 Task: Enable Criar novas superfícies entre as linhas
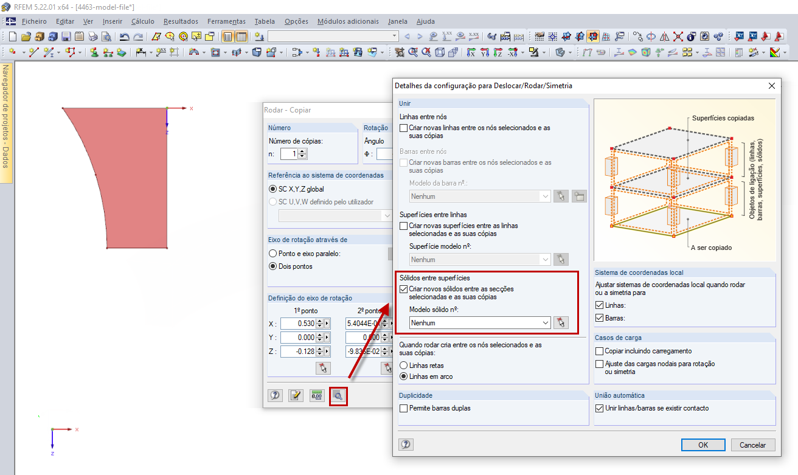[x=404, y=226]
